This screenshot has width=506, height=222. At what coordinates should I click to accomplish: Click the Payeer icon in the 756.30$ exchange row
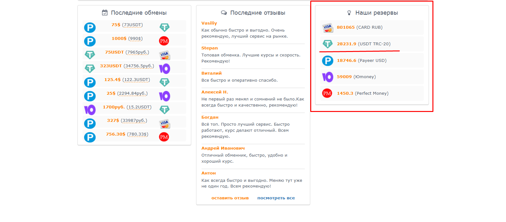90,137
